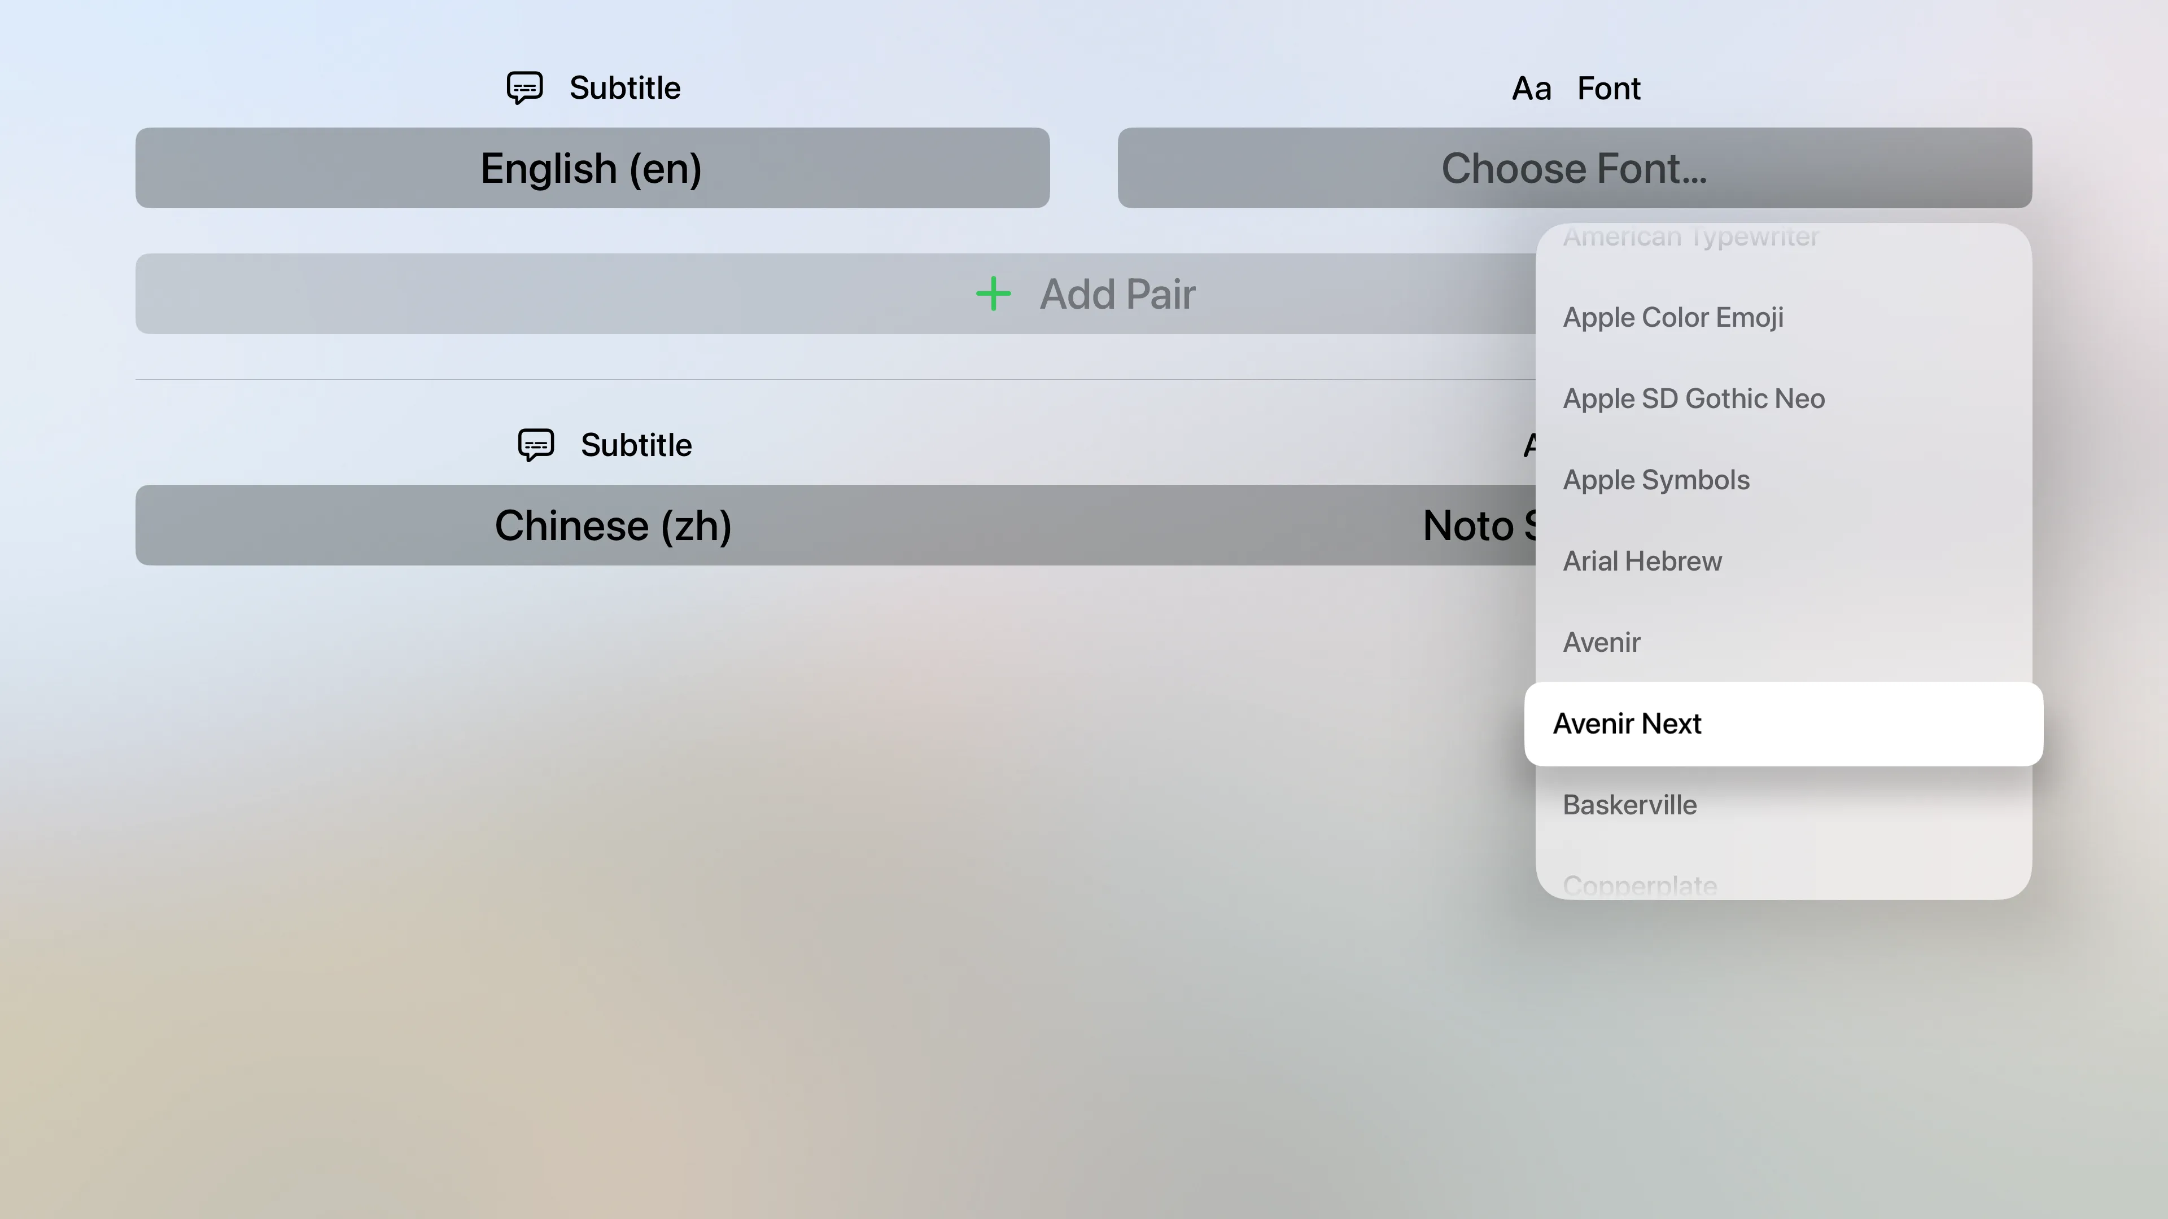Click the subtitle speech-bubble icon above English
2168x1219 pixels.
pos(524,87)
